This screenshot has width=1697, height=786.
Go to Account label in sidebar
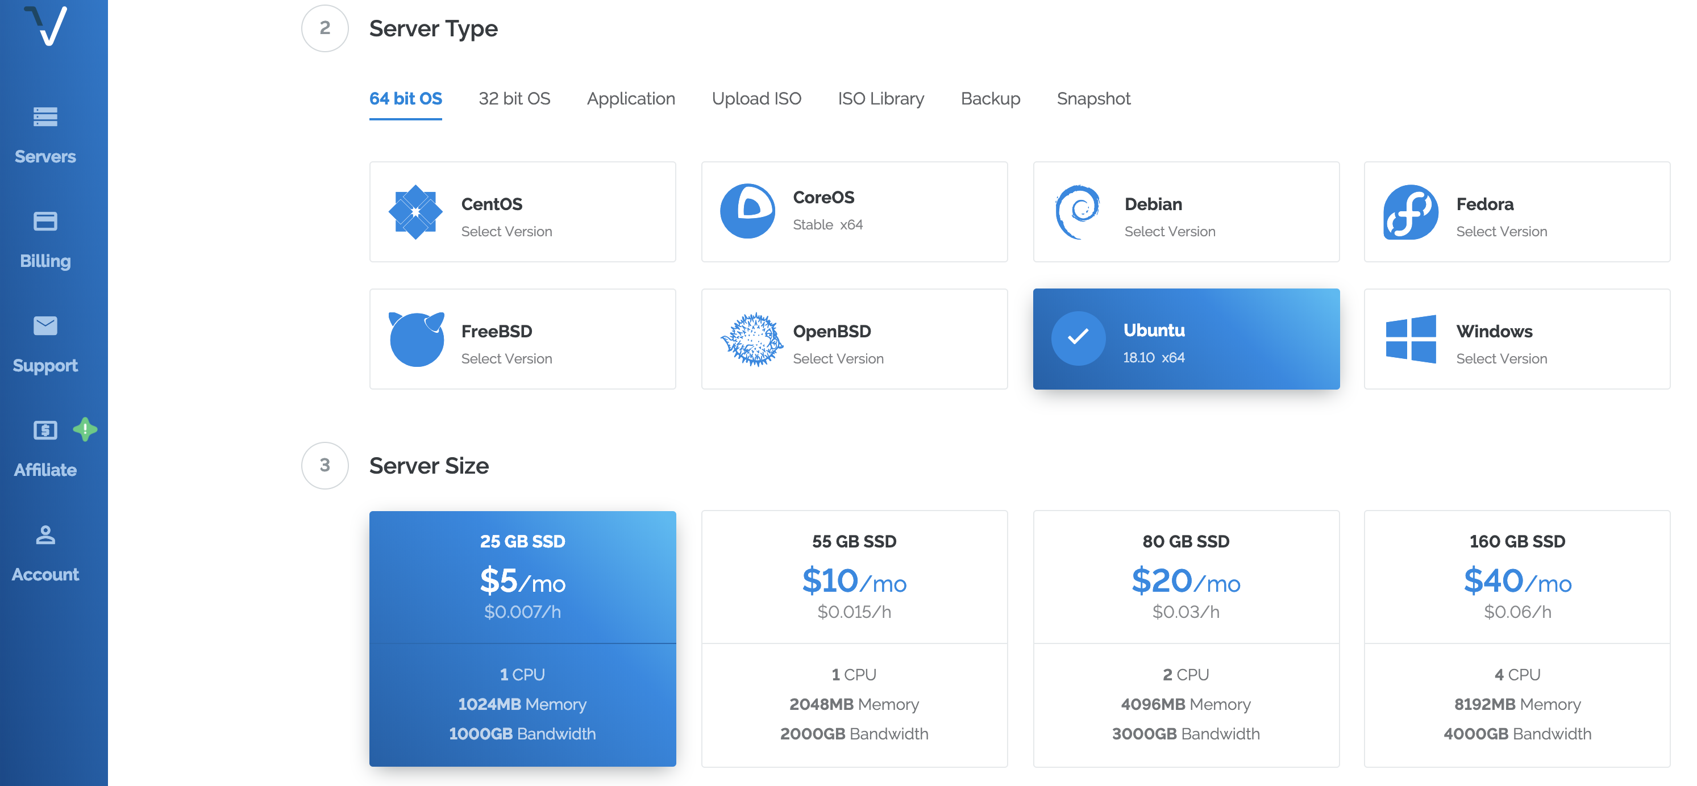point(45,575)
